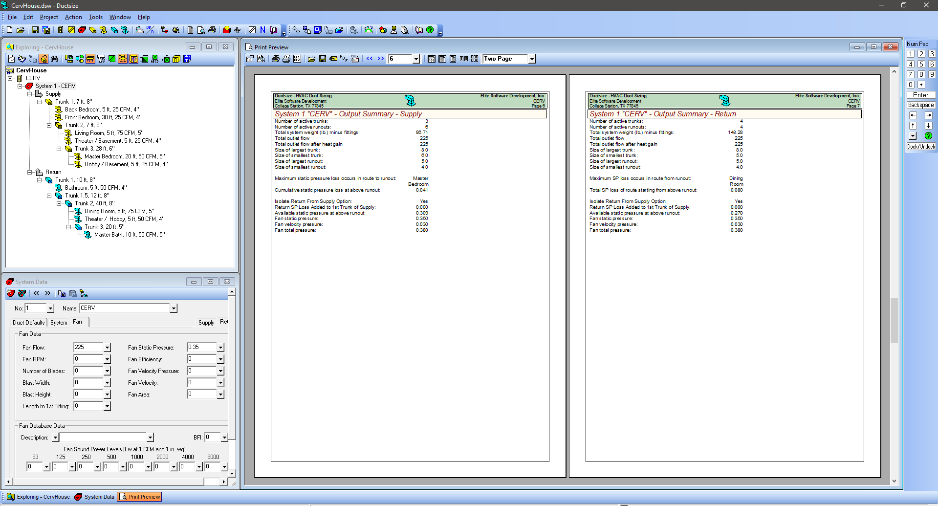Click the red fan System Data icon in main toolbar
Screen dimensions: 938x506
[x=82, y=30]
